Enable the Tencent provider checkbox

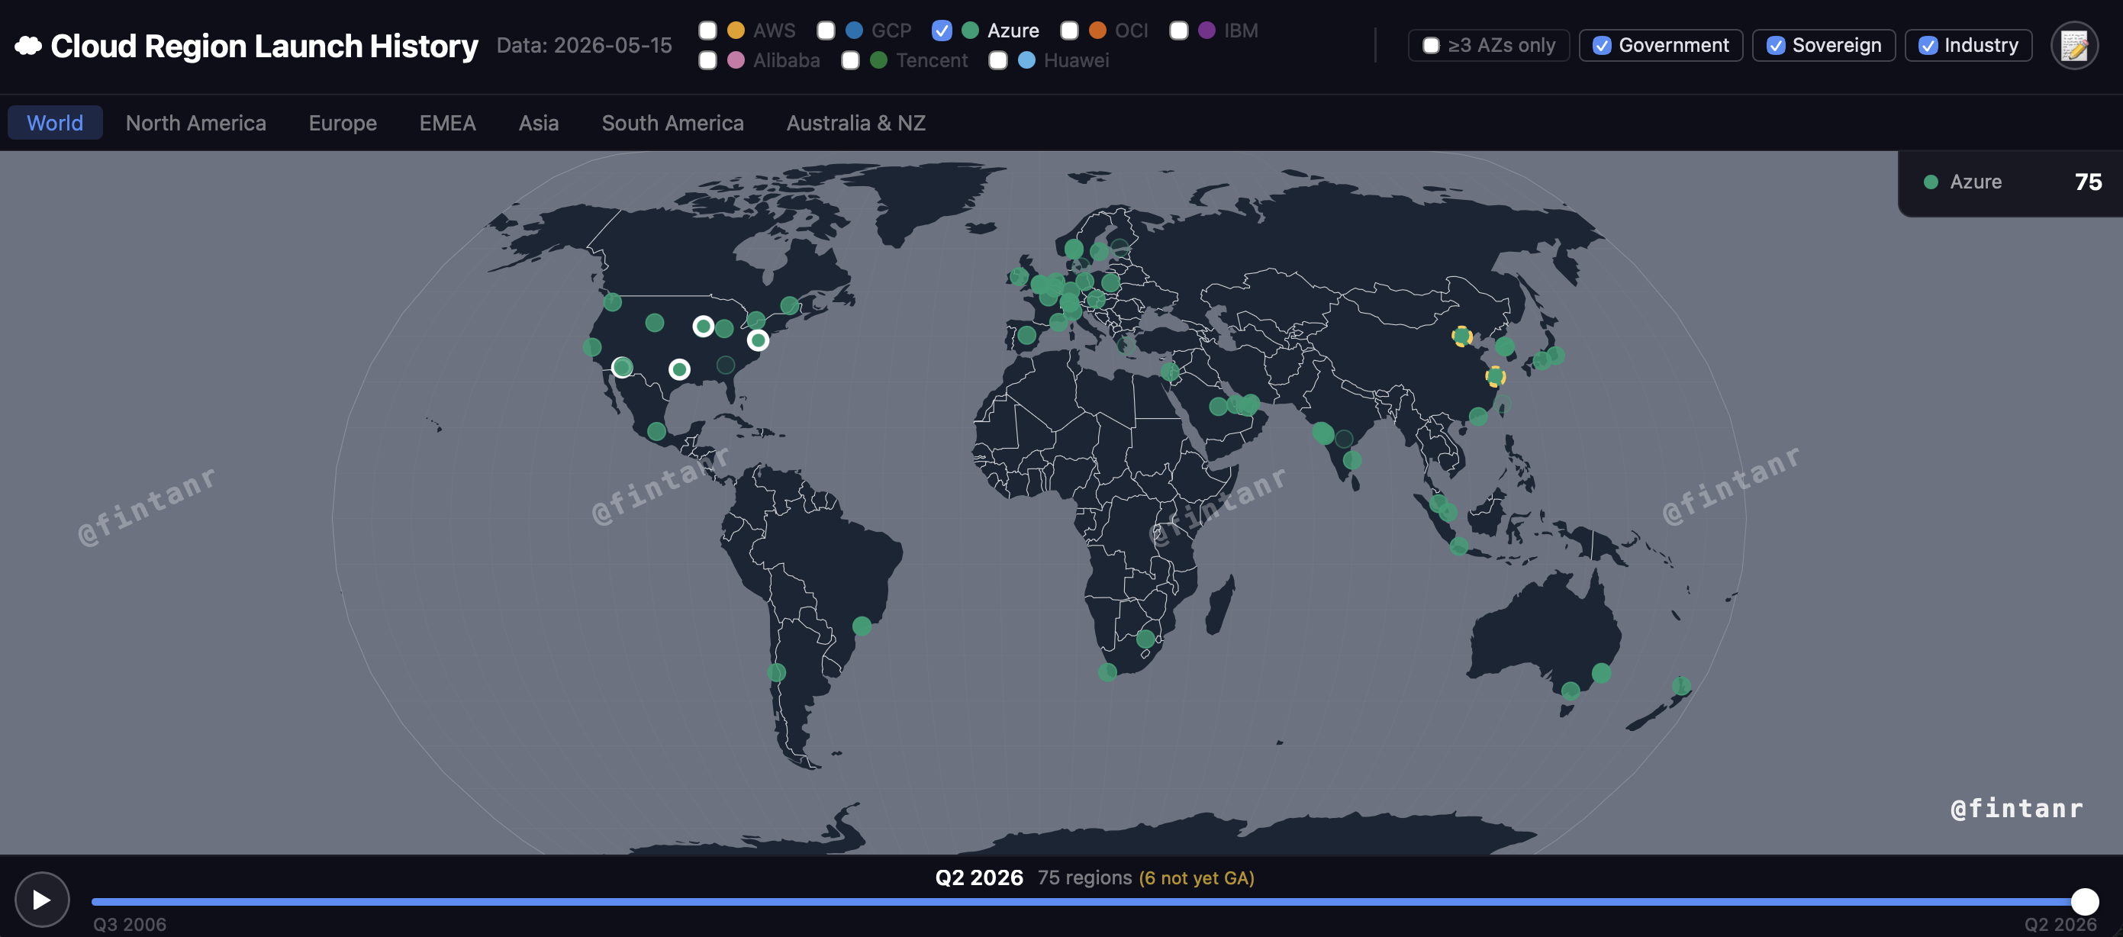[851, 60]
